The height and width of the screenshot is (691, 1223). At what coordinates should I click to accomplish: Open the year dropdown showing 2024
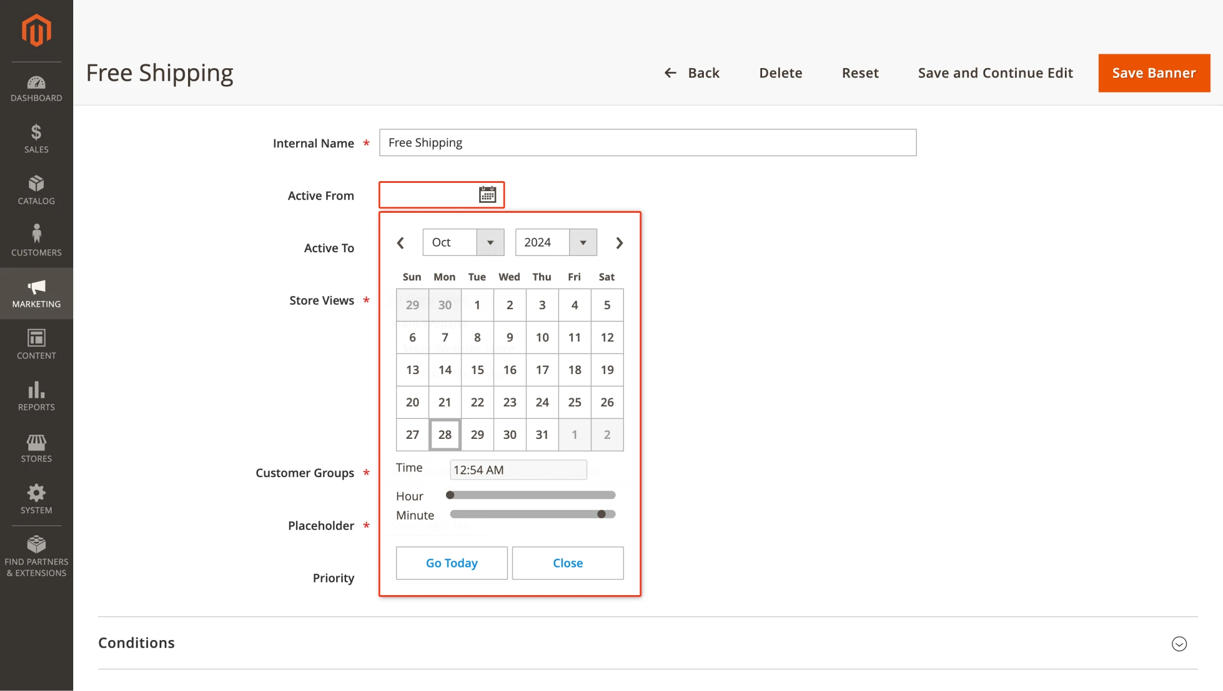(556, 242)
